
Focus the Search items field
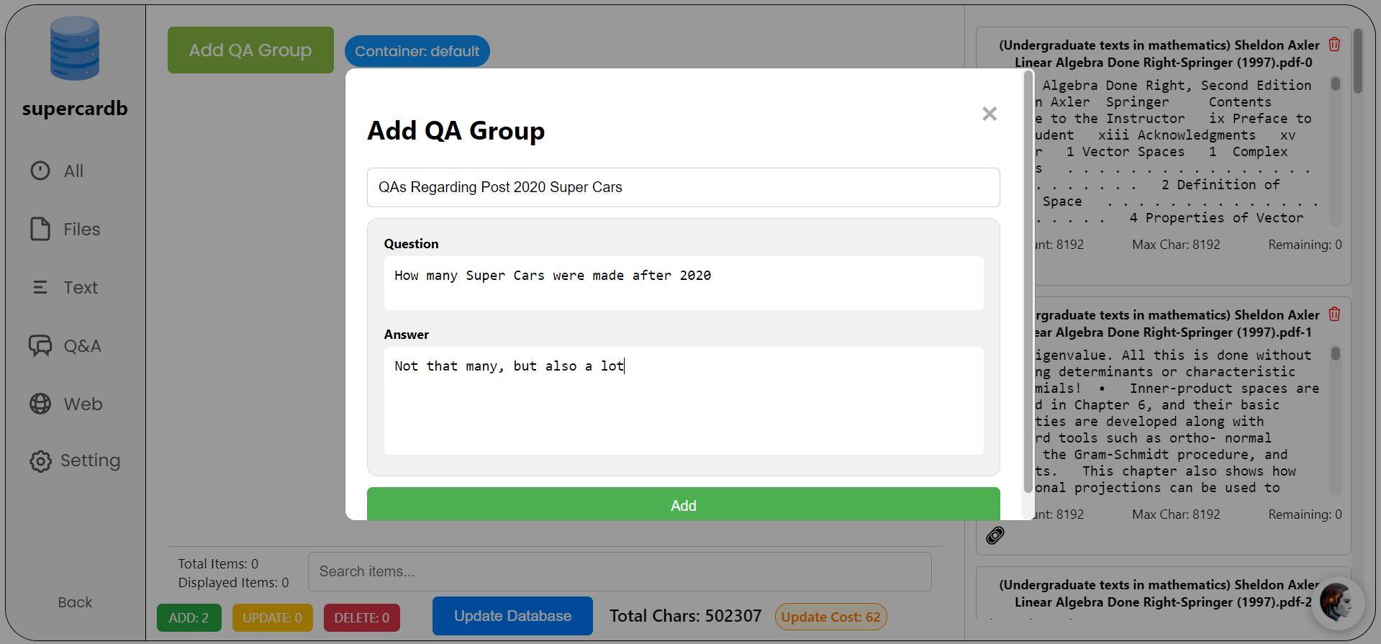[x=619, y=571]
